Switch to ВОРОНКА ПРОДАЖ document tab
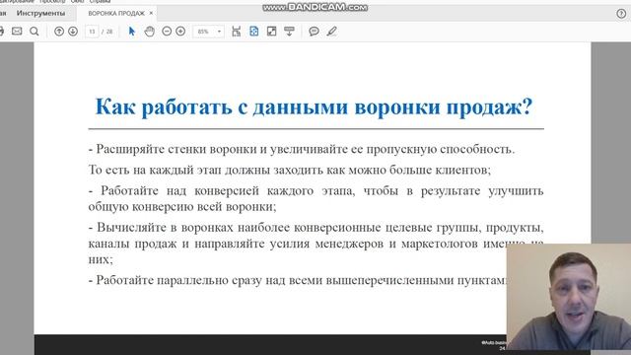This screenshot has height=355, width=631. 116,13
